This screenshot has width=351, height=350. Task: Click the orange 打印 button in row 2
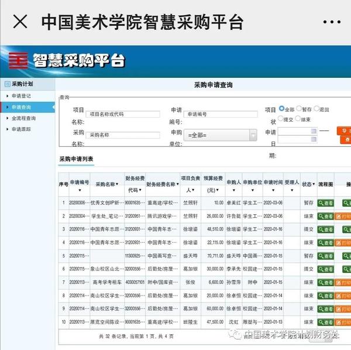tap(343, 216)
